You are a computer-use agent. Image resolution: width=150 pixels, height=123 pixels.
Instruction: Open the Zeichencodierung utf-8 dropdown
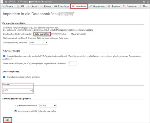pyautogui.click(x=39, y=43)
